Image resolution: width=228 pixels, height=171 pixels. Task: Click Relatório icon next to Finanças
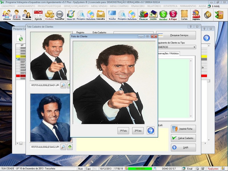(132, 15)
